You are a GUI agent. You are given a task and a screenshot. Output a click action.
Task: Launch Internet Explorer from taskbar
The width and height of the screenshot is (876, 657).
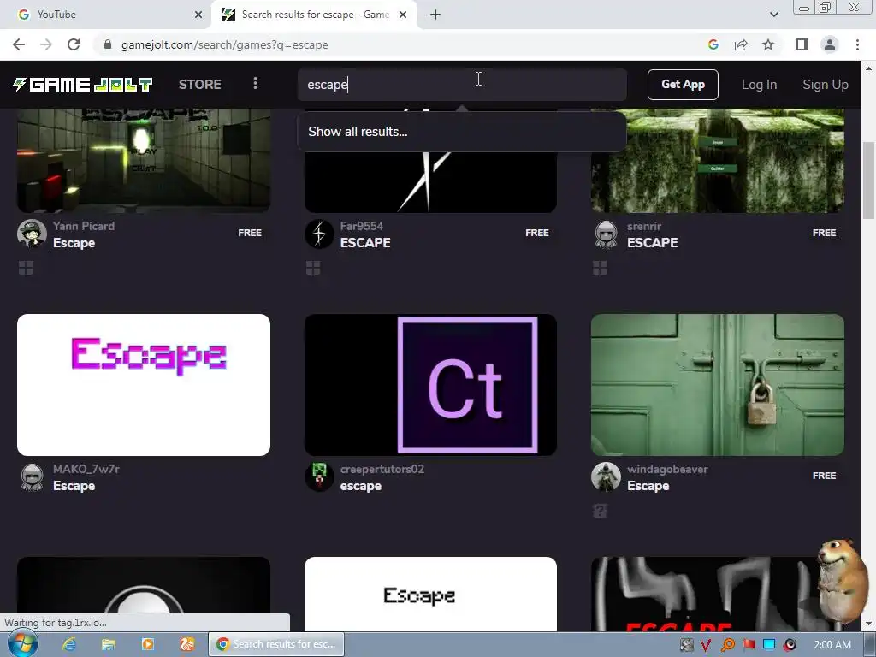tap(69, 644)
